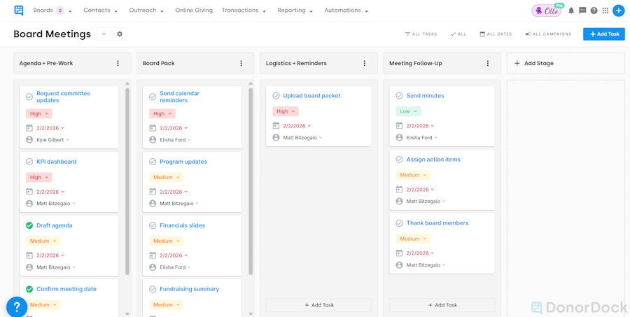
Task: Filter by All Campaigns
Action: point(548,34)
